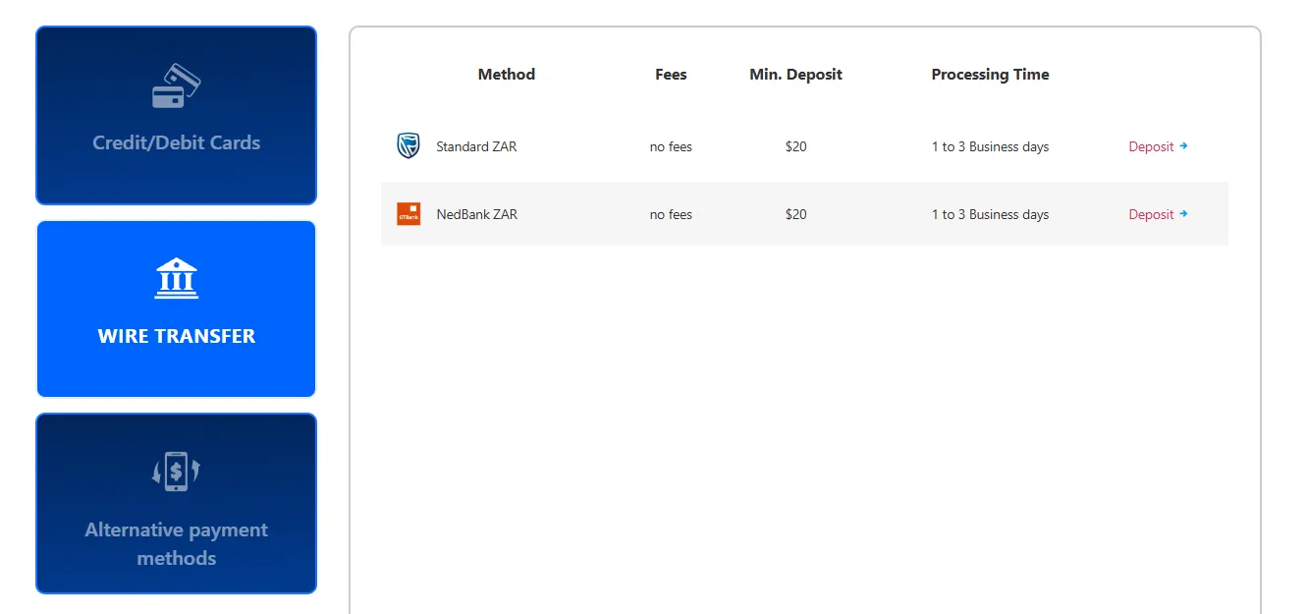Screen dimensions: 1307x614
Task: Click the Processing Time column header
Action: (990, 75)
